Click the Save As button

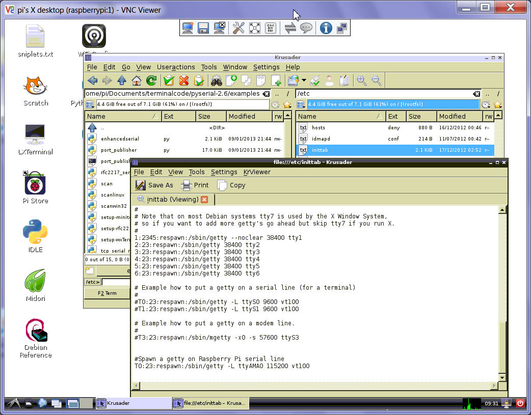coord(154,185)
